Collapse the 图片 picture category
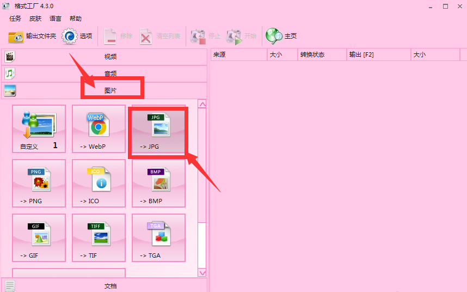The height and width of the screenshot is (292, 467). [x=105, y=90]
